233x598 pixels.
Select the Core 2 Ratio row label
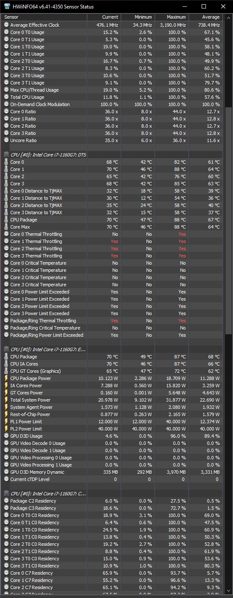click(23, 126)
